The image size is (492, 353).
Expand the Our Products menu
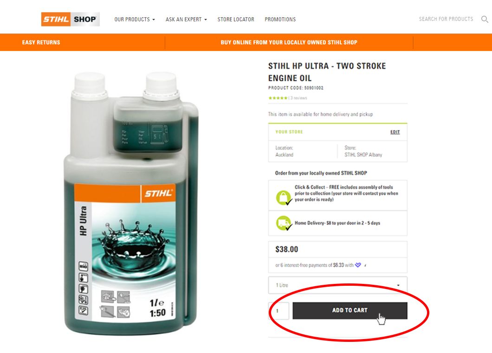tap(135, 19)
